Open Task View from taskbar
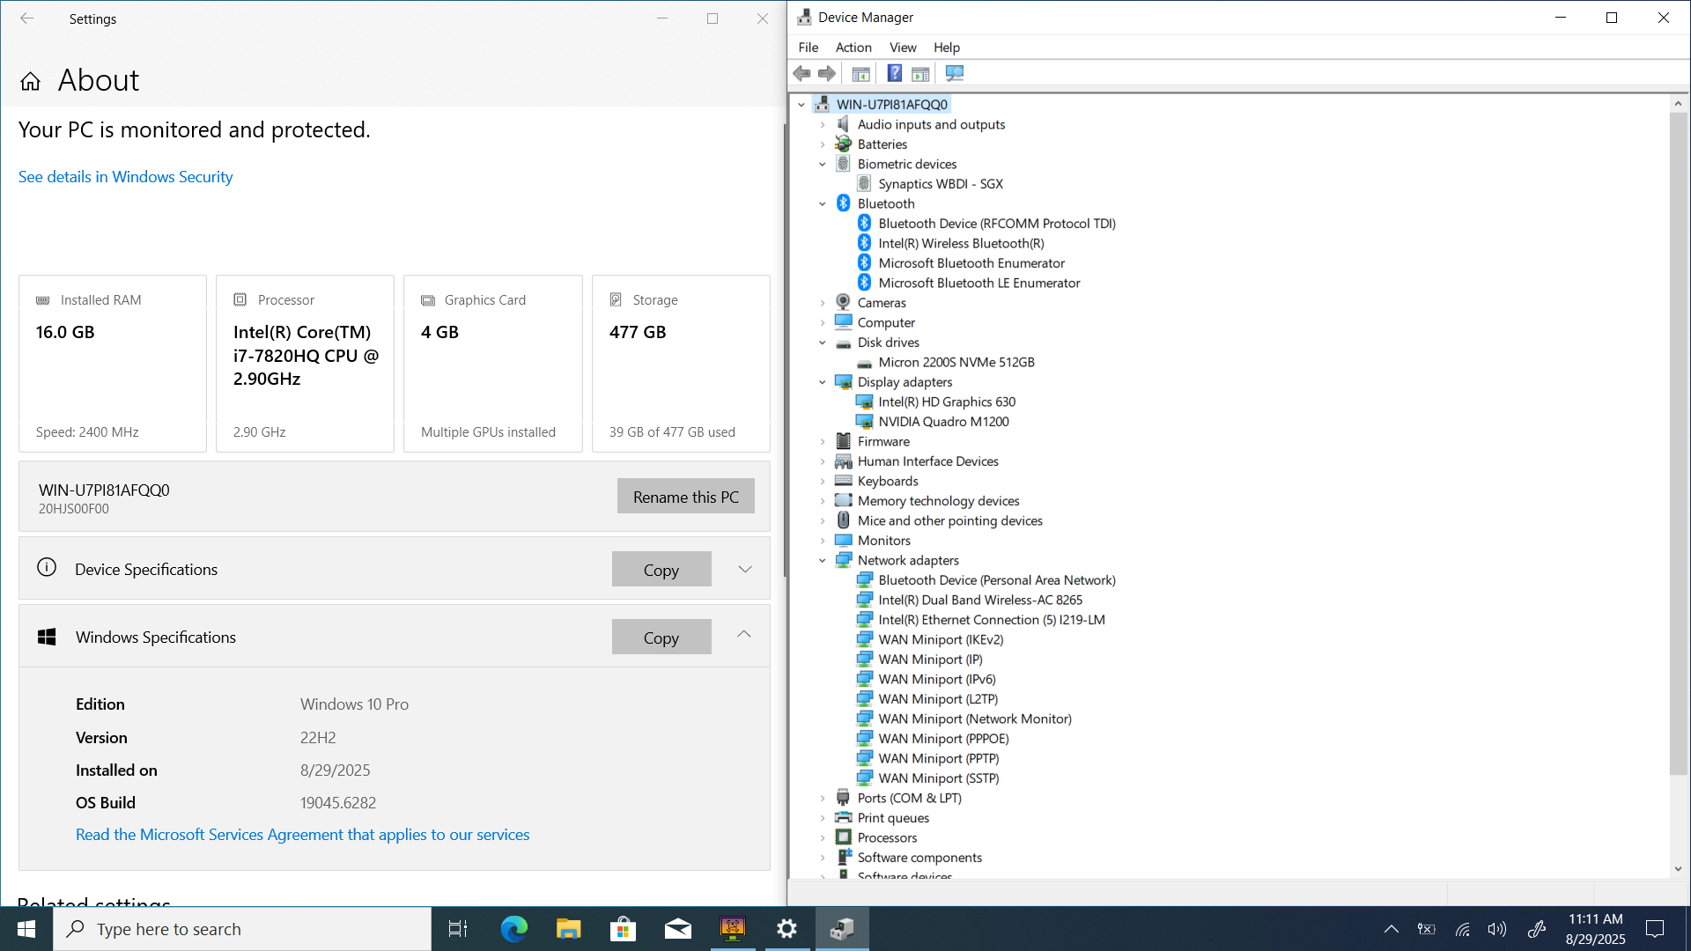The width and height of the screenshot is (1691, 951). pos(458,929)
